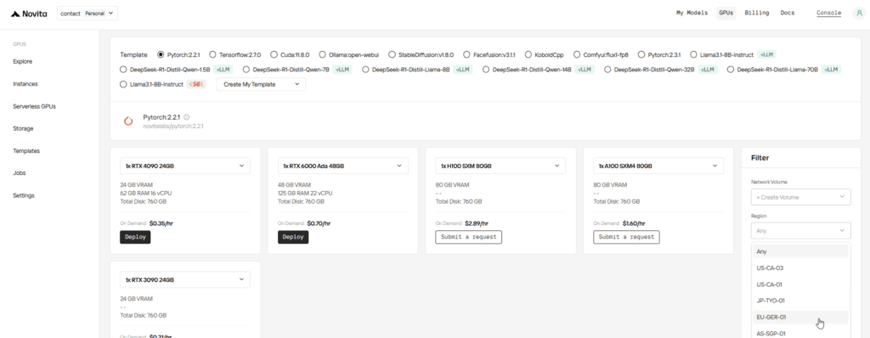This screenshot has height=338, width=870.
Task: Deploy the RTX 6000 Ada instance
Action: coord(293,237)
